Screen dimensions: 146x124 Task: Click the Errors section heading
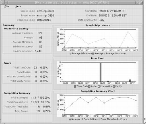tap(7, 63)
